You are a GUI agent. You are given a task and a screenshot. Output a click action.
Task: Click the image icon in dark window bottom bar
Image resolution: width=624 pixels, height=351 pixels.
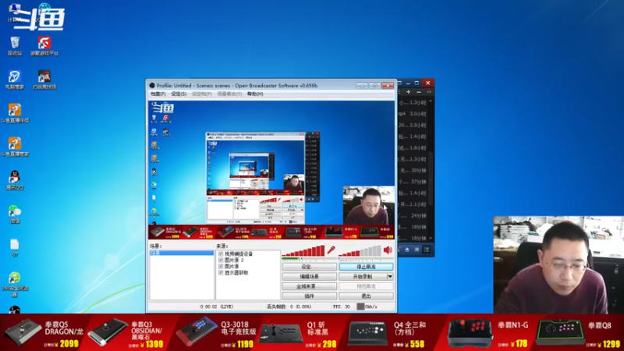[x=417, y=250]
